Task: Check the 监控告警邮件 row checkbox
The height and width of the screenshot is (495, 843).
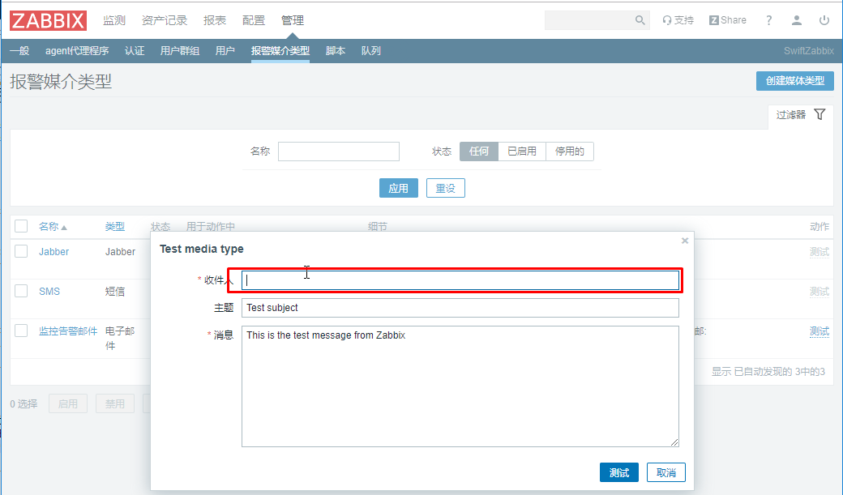Action: (21, 330)
